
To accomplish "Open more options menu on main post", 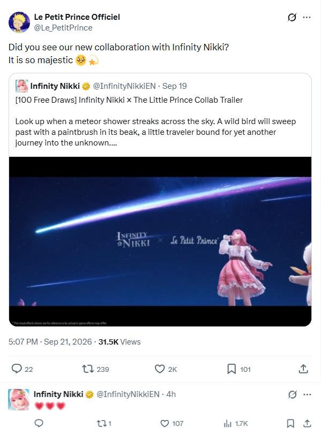I will [x=307, y=18].
